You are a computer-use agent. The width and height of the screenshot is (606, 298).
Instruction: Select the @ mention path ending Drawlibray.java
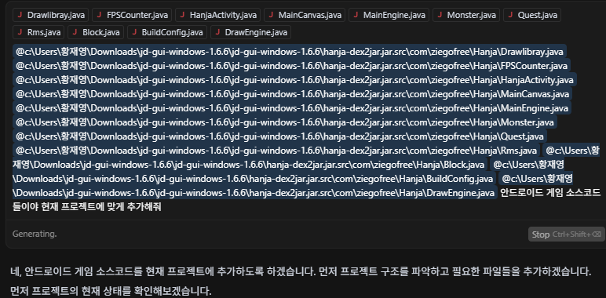(x=289, y=52)
